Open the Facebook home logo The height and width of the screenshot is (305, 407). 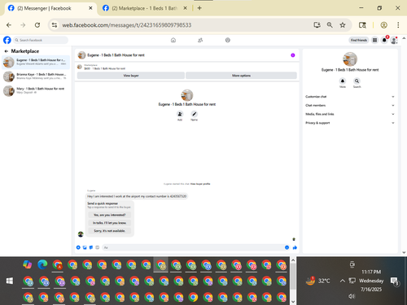7,40
